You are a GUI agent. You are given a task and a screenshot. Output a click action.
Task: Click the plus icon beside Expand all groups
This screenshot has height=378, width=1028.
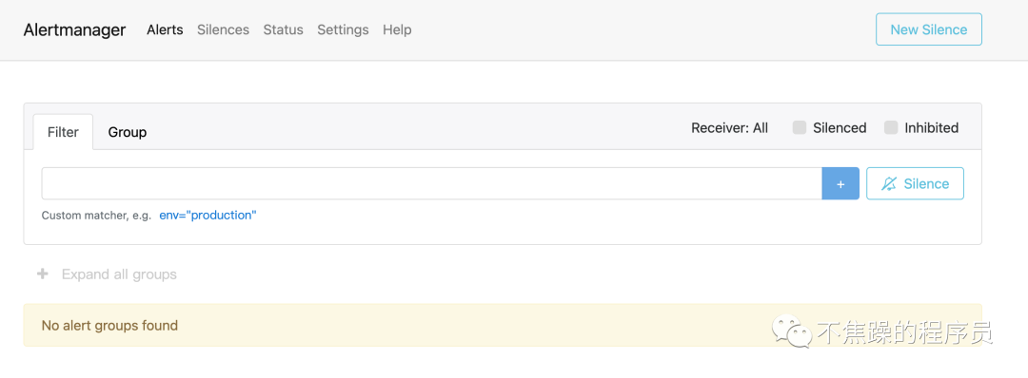(43, 274)
